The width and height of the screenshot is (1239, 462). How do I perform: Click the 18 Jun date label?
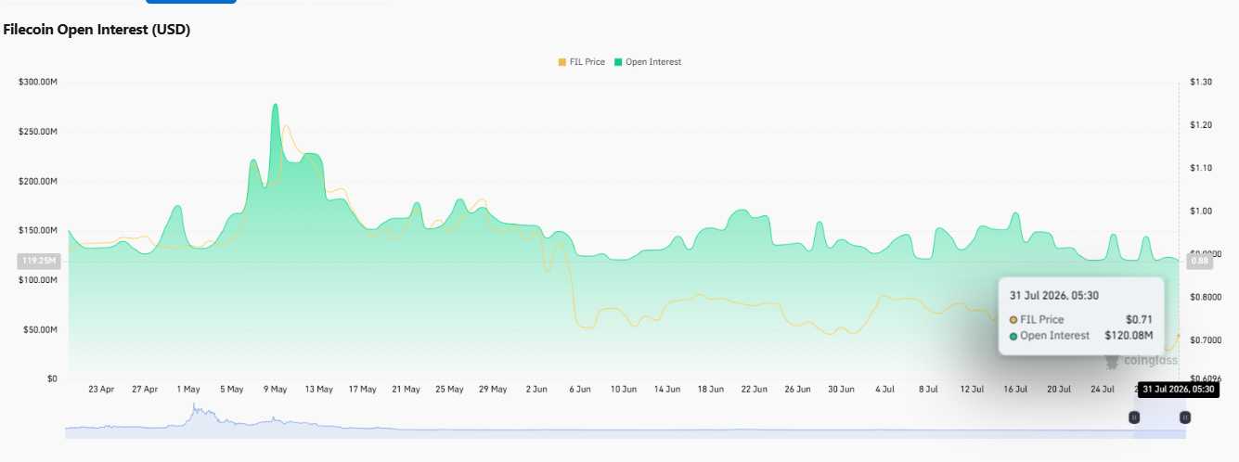710,391
